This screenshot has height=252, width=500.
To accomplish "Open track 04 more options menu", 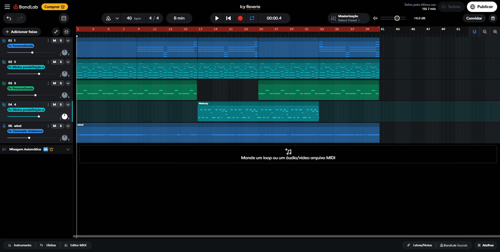I will click(x=48, y=105).
